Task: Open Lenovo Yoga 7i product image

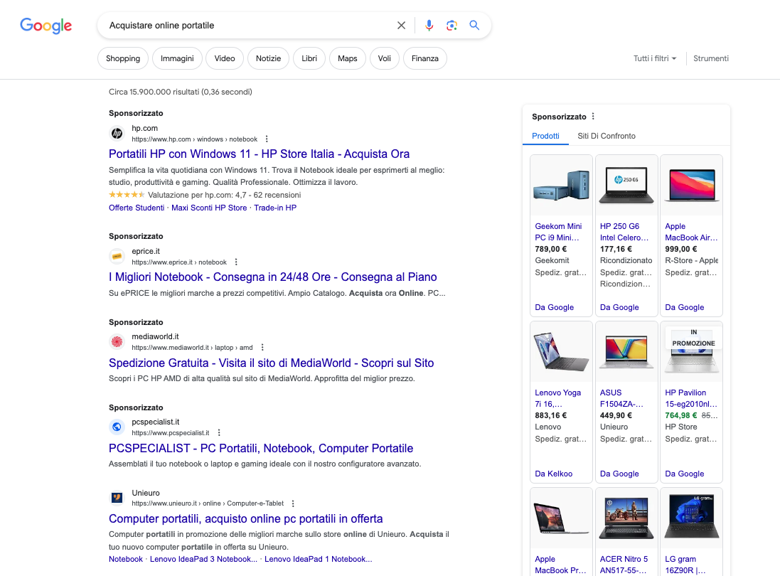Action: [561, 352]
